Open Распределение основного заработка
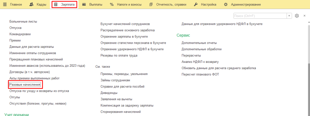Screen dimensions: 310x116 (128, 31)
